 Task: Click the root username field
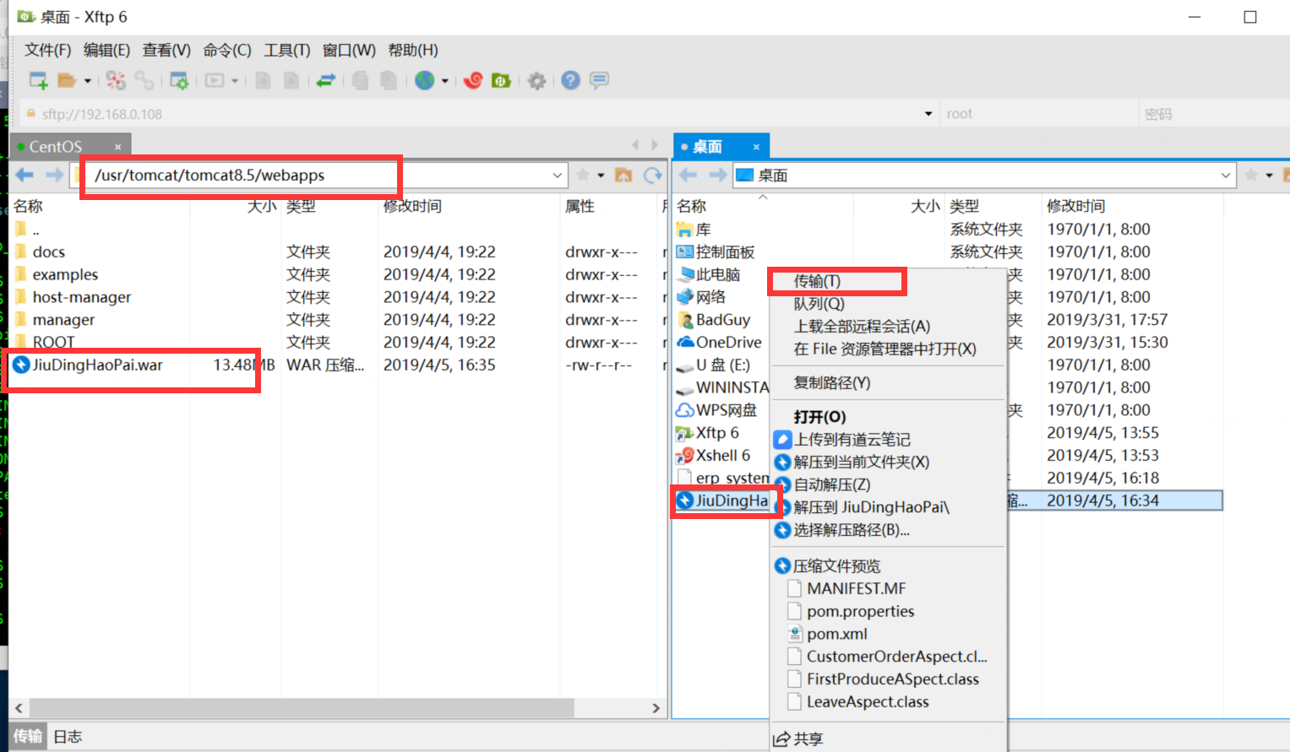(1039, 114)
